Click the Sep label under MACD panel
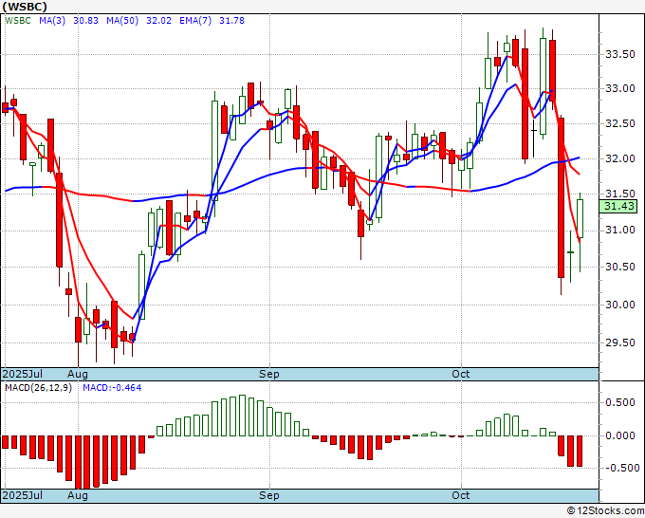Viewport: 645px width, 518px height. click(x=269, y=495)
